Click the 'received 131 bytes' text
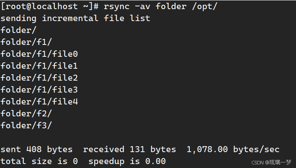 130,149
